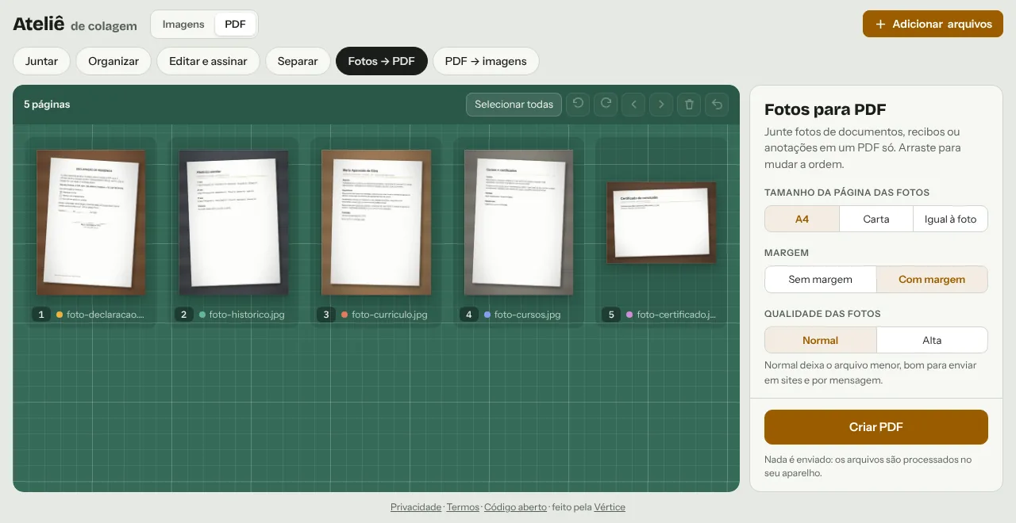Image resolution: width=1016 pixels, height=523 pixels.
Task: Open the Termos link
Action: [x=463, y=507]
